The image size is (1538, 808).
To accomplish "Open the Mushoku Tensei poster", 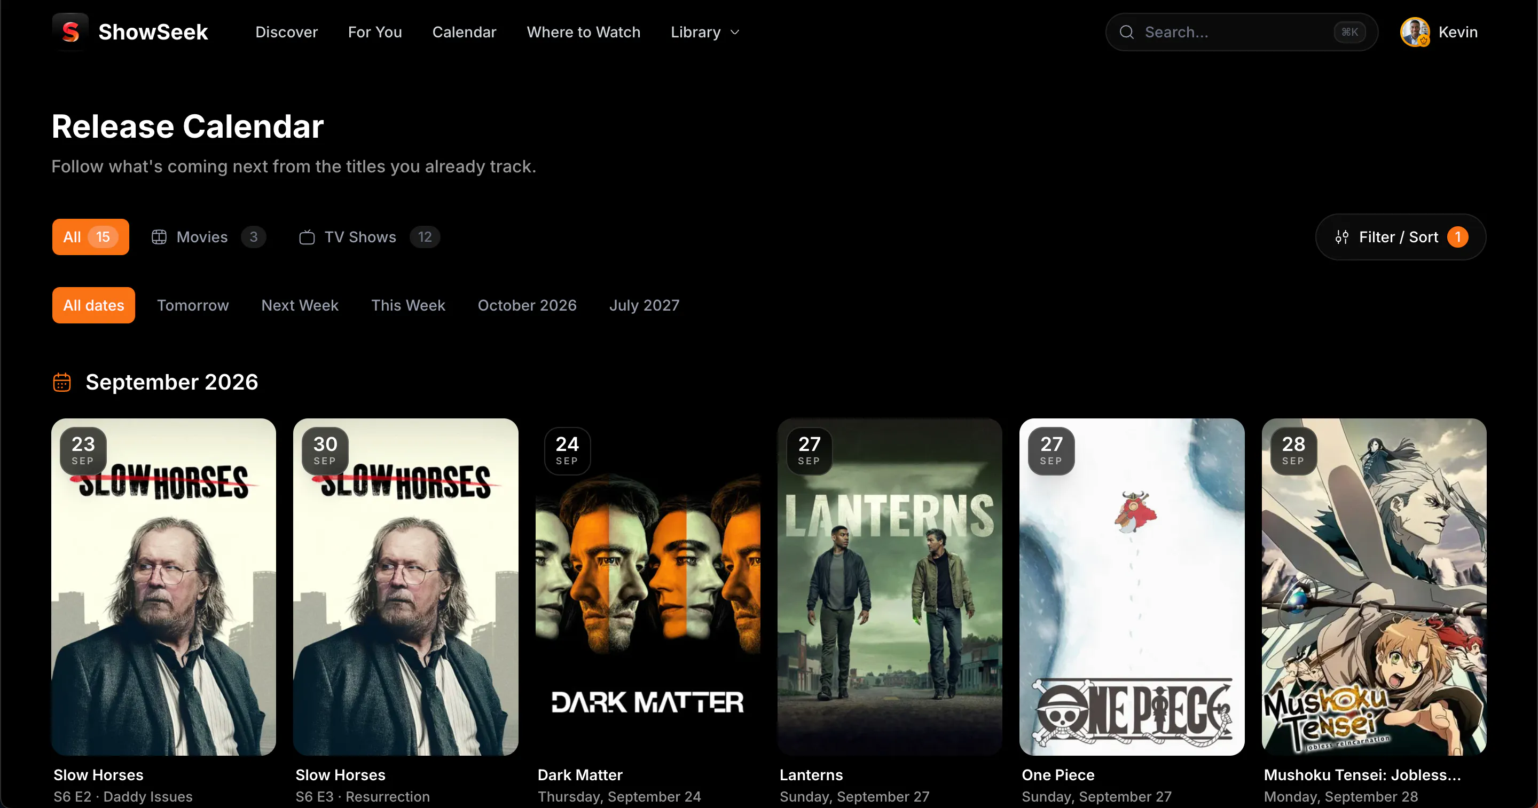I will click(x=1374, y=587).
